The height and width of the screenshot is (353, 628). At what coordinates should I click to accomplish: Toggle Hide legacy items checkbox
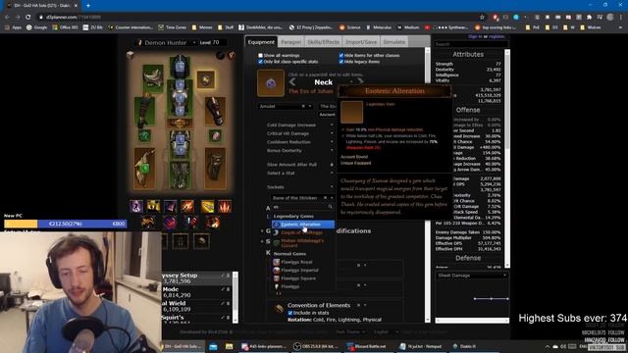click(x=341, y=62)
